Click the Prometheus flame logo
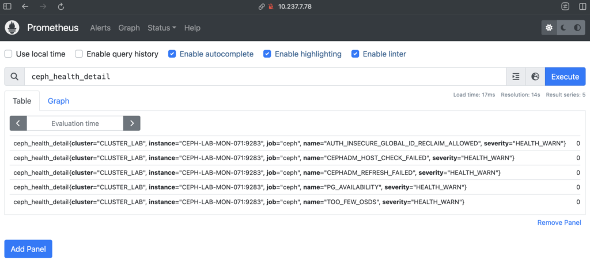The height and width of the screenshot is (260, 590). coord(12,28)
